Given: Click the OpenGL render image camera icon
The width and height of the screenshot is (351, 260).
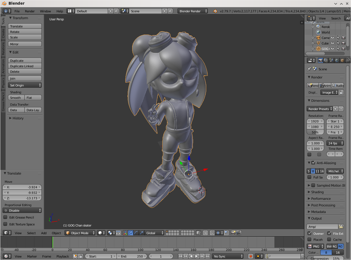Looking at the screenshot, I should (x=233, y=233).
